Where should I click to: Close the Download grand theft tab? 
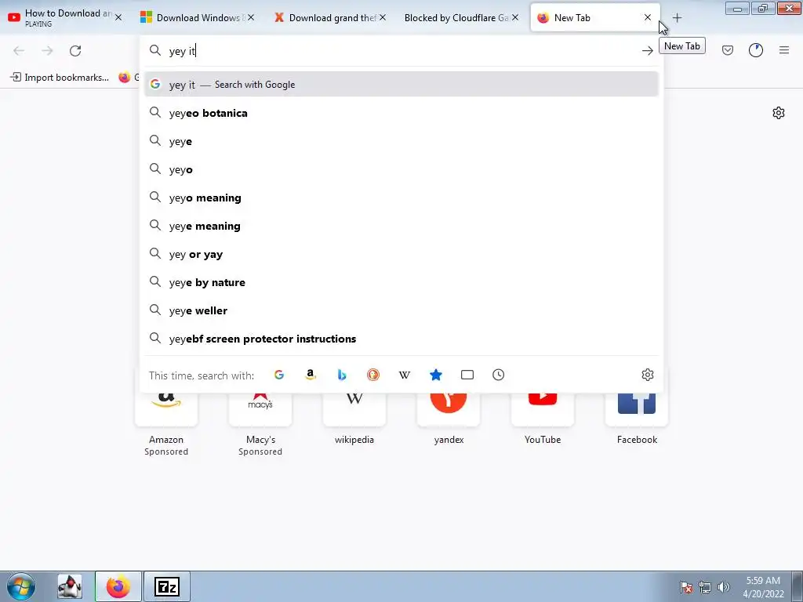click(x=383, y=17)
